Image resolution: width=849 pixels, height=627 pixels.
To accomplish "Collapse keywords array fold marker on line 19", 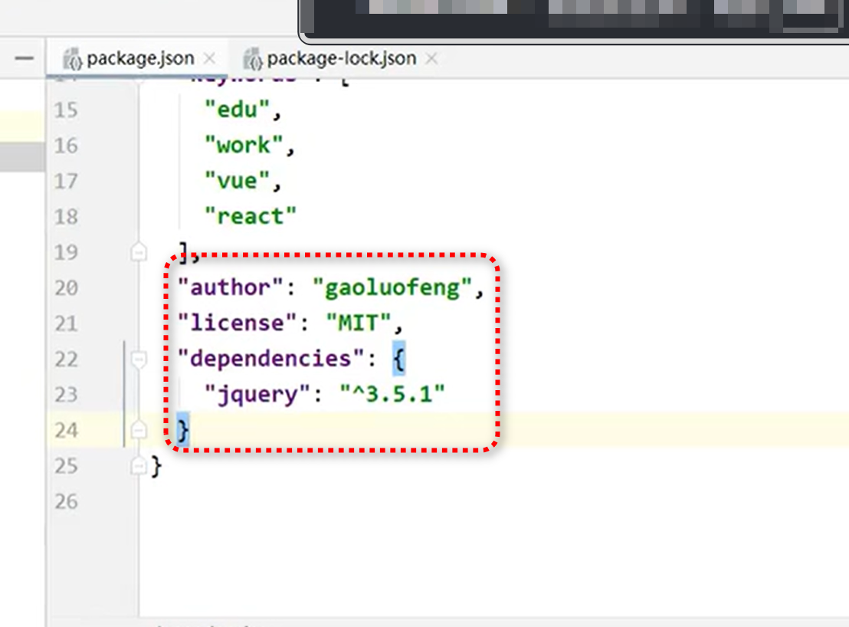I will tap(139, 251).
